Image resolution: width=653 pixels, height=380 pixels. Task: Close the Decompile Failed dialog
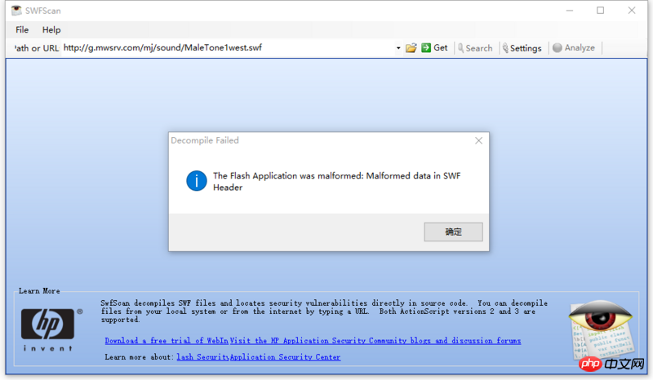pos(478,141)
